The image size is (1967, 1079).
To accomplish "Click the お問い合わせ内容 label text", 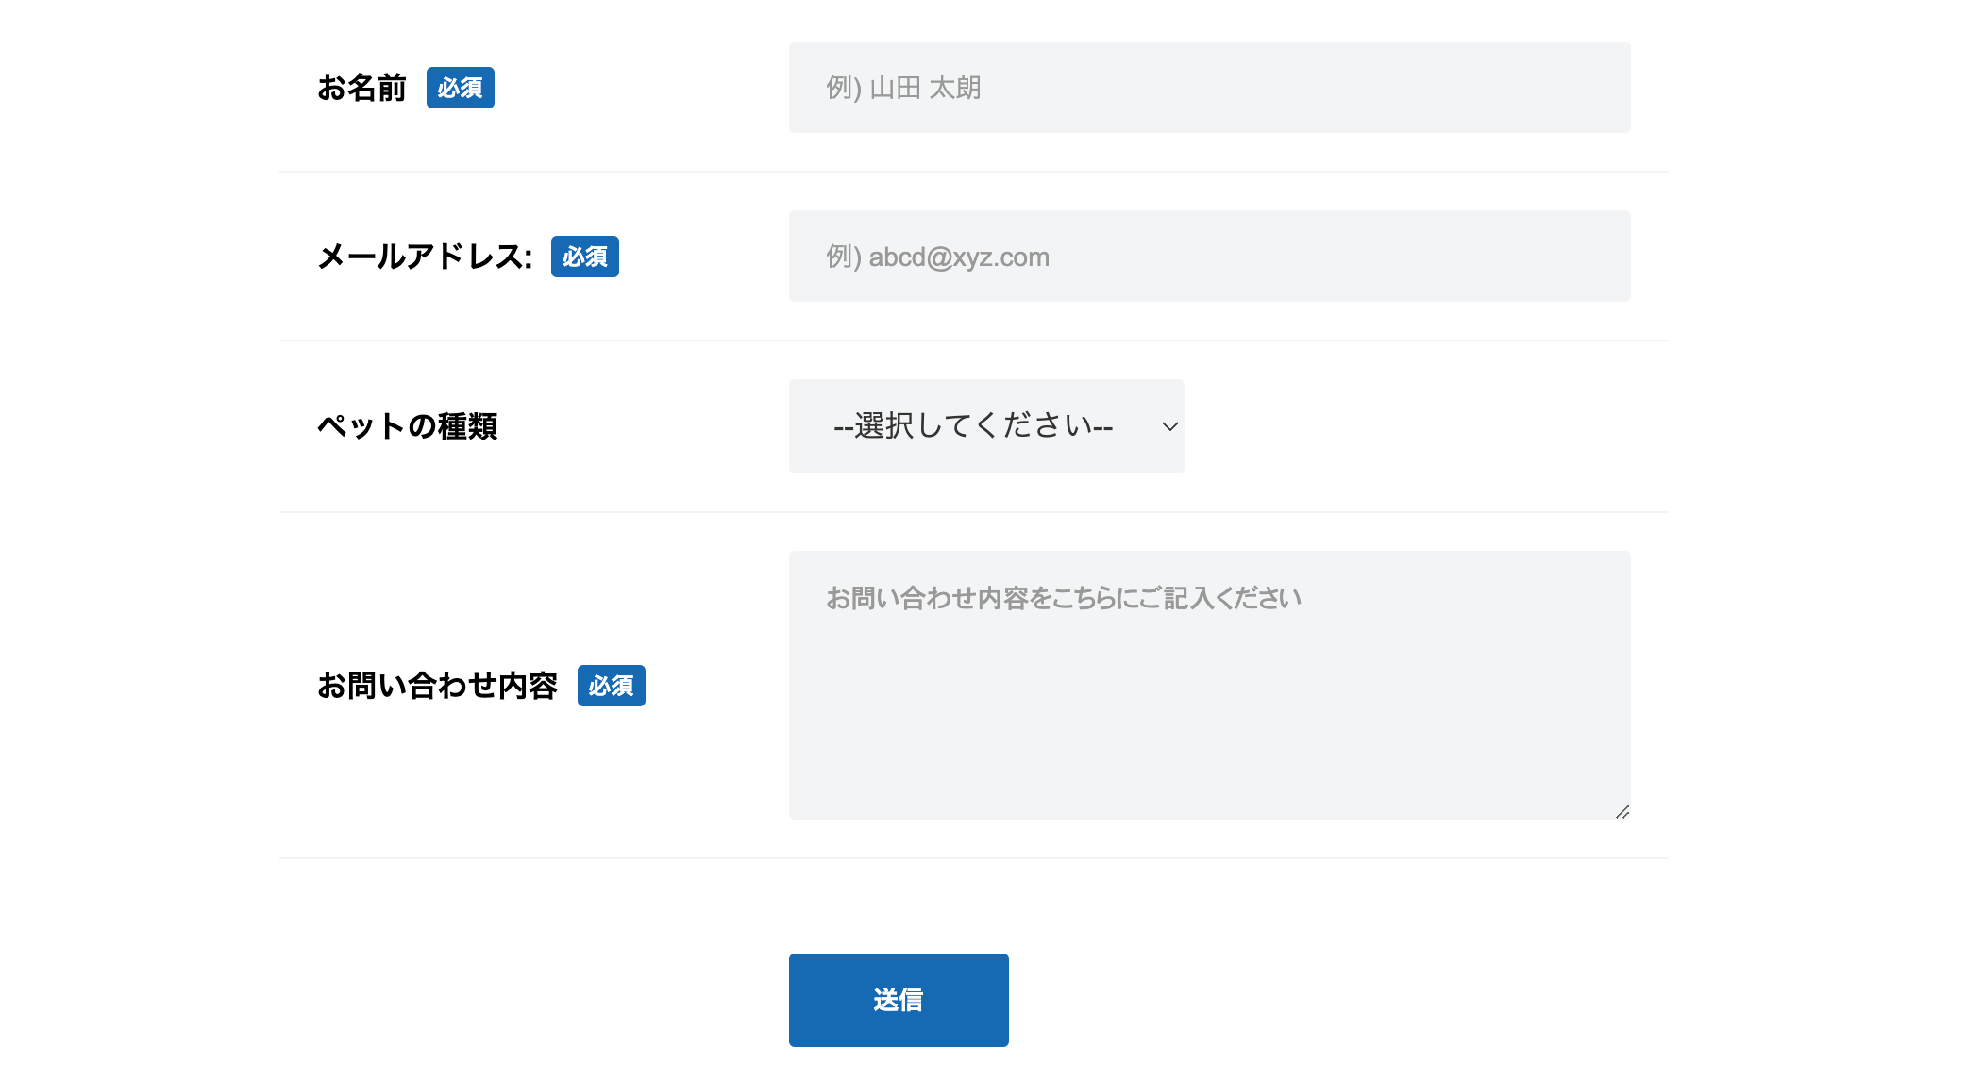I will pyautogui.click(x=437, y=686).
